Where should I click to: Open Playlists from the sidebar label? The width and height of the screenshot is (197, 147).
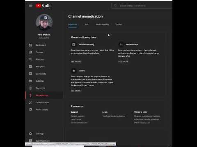[40, 60]
